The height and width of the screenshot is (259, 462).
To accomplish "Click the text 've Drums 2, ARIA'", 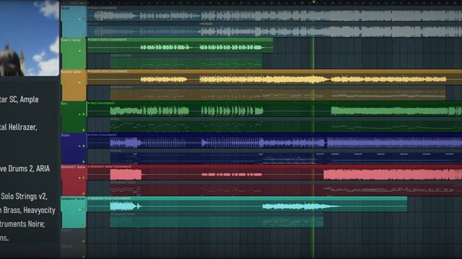I will [x=25, y=168].
